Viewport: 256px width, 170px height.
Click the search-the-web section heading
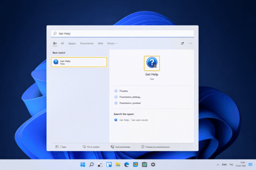pos(124,114)
